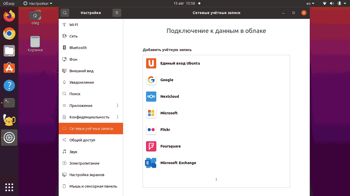This screenshot has width=350, height=196.
Task: Click the battery icon in top bar
Action: pos(339,4)
